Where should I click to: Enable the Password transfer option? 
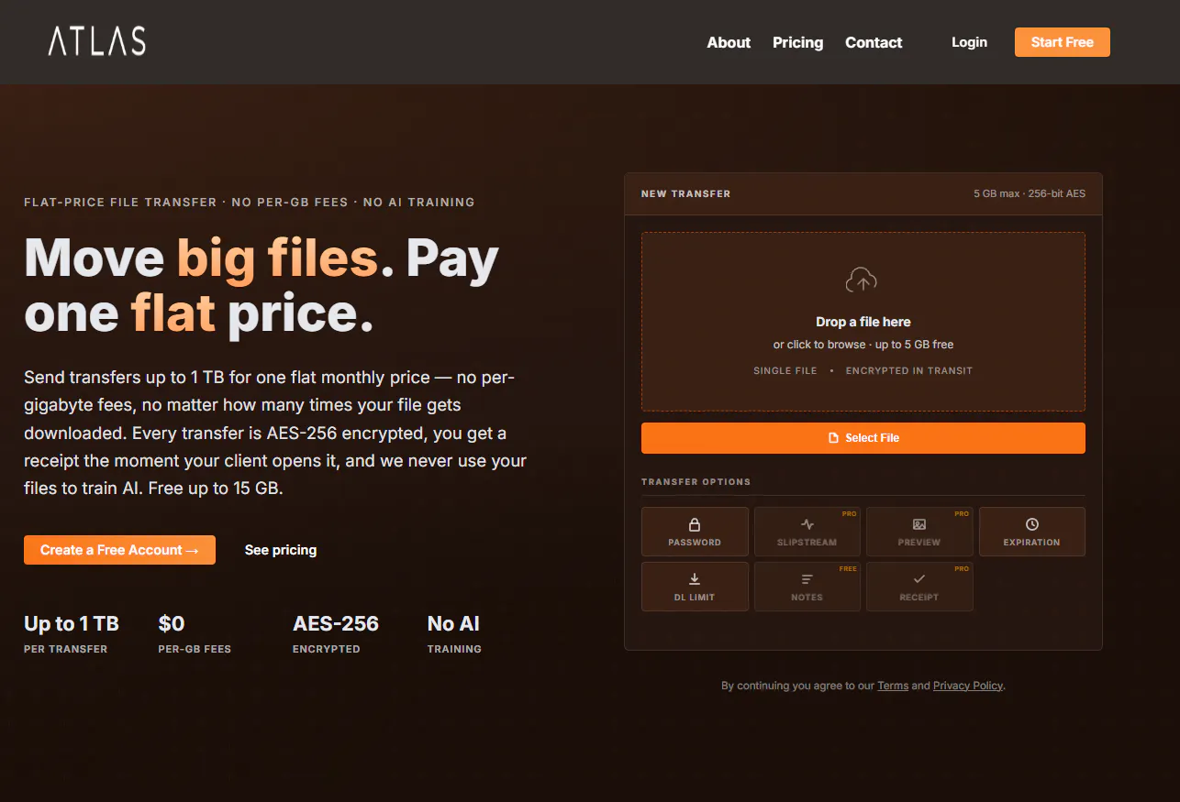pyautogui.click(x=695, y=532)
